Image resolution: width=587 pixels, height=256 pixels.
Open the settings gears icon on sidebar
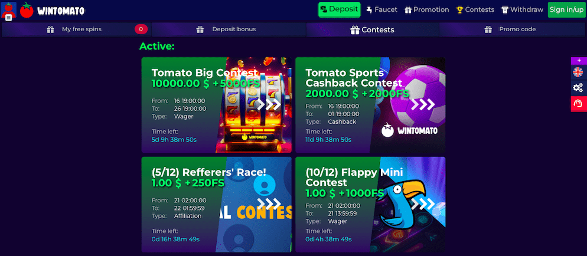(x=578, y=88)
